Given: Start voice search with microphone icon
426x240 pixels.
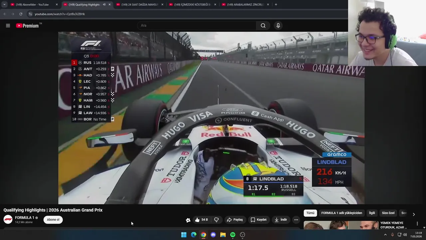Looking at the screenshot, I should tap(278, 26).
